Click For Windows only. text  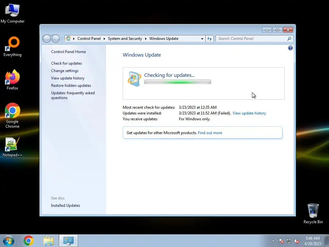point(194,119)
